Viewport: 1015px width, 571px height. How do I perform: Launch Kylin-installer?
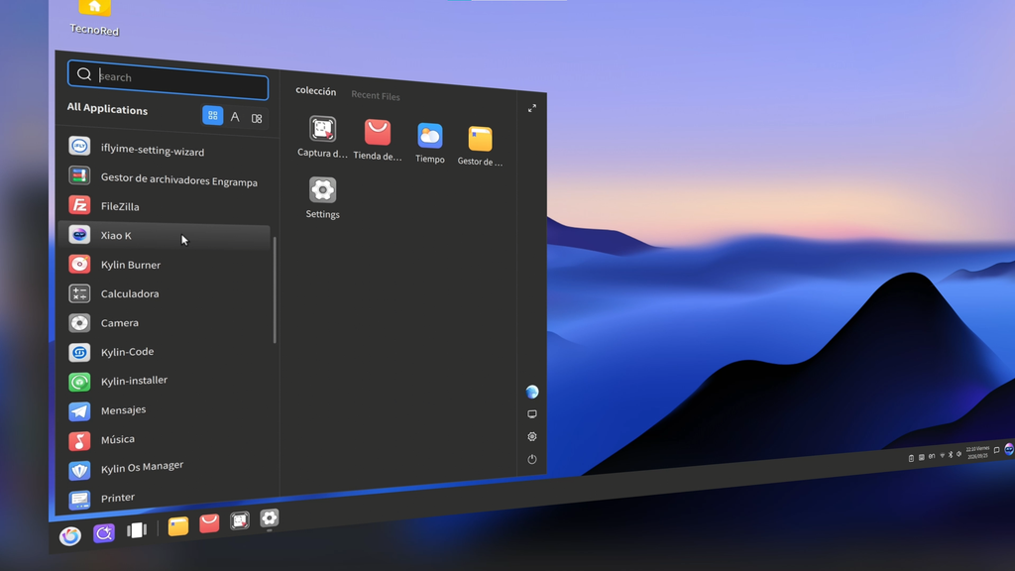coord(165,382)
